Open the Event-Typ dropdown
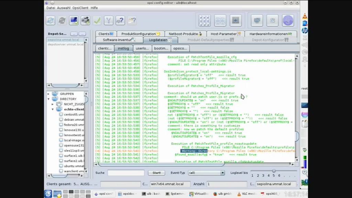 click(x=206, y=173)
